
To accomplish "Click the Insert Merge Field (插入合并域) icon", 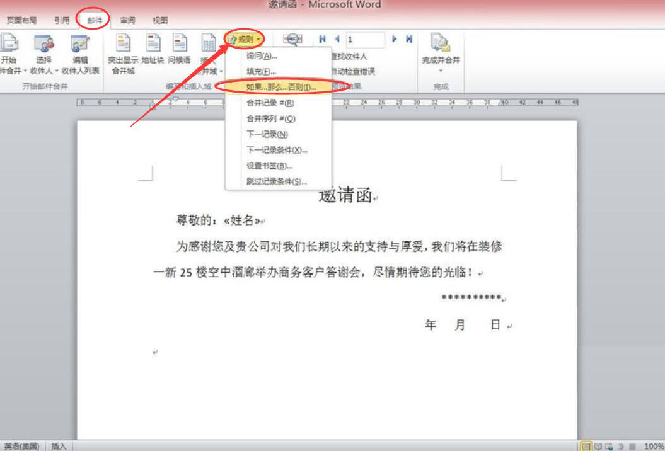I will pos(209,43).
